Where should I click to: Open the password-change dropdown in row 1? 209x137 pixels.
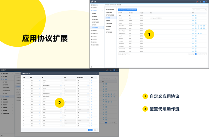pos(83,80)
